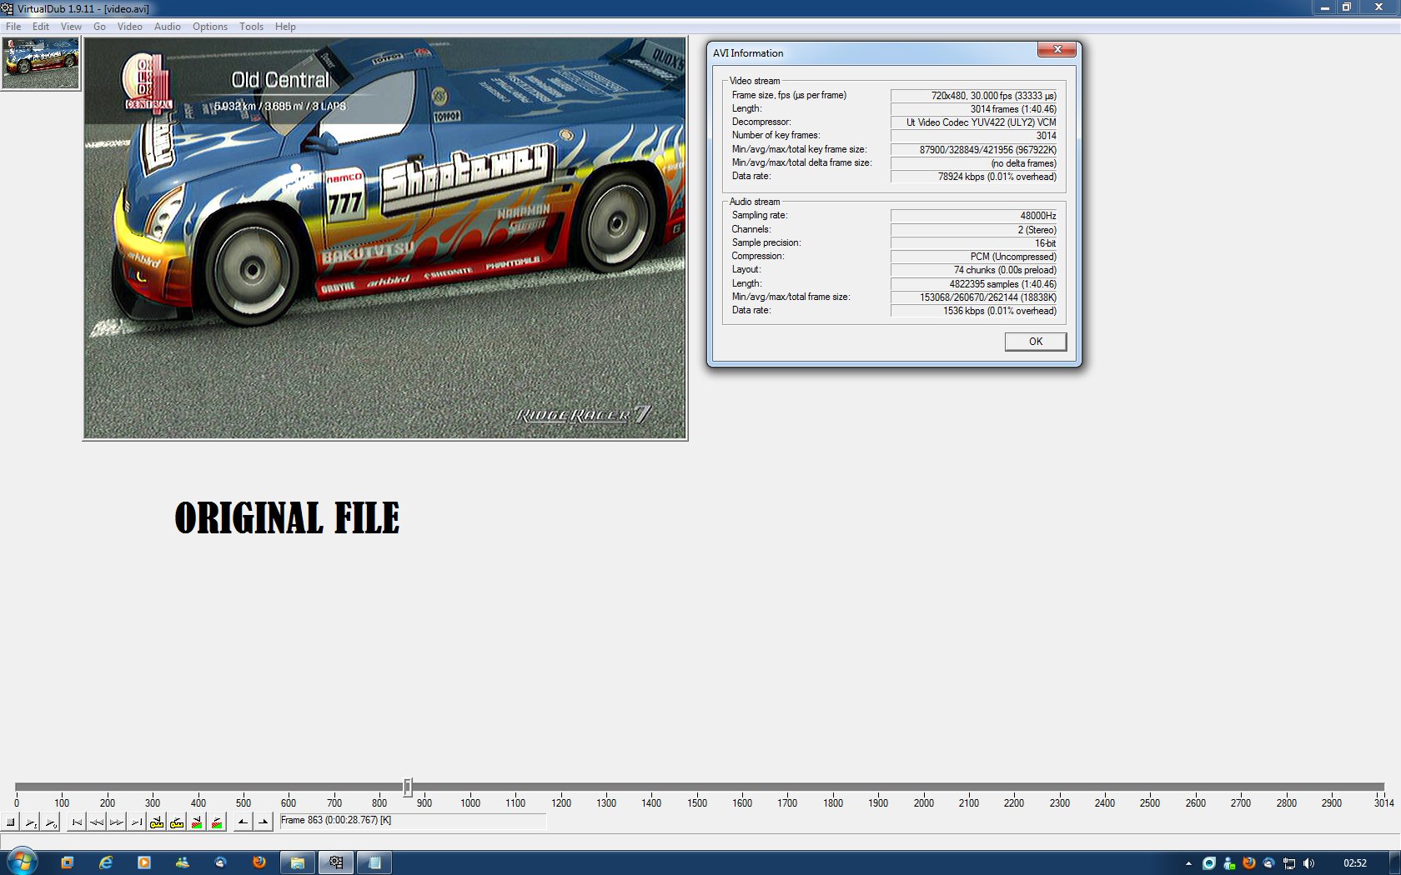Open the File menu
Viewport: 1401px width, 875px height.
pos(13,27)
